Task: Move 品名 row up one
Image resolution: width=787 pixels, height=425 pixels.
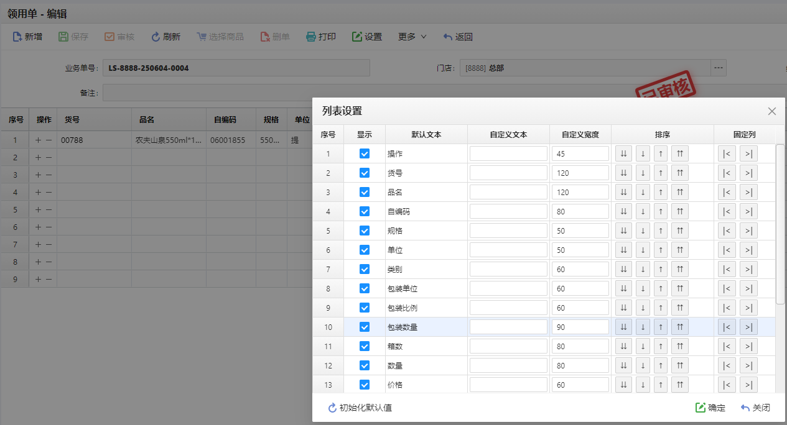Action: pos(661,192)
